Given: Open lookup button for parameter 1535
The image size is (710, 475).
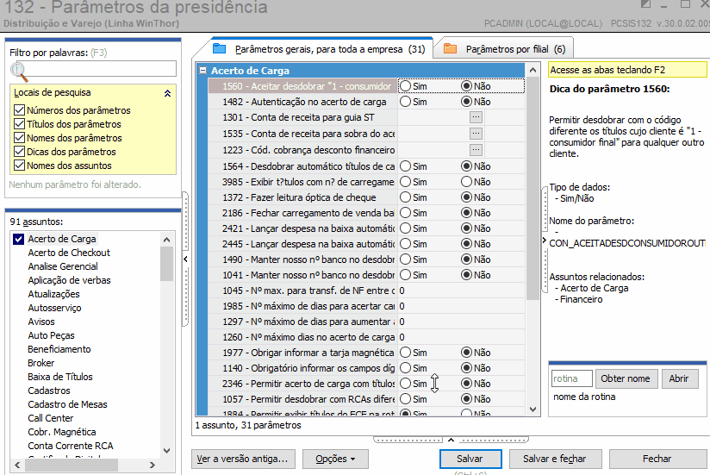Looking at the screenshot, I should click(476, 134).
